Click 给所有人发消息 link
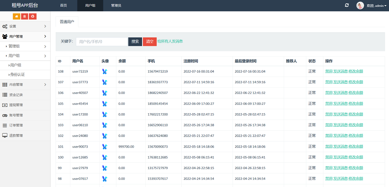Viewport: 389px width, 187px height. 170,41
